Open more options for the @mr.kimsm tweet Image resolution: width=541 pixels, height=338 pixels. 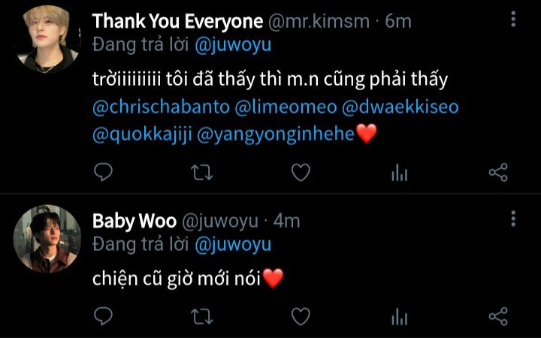[513, 19]
